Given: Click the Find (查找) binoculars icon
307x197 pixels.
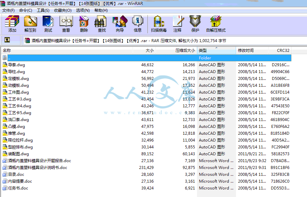Looking at the screenshot, I should click(x=100, y=21).
